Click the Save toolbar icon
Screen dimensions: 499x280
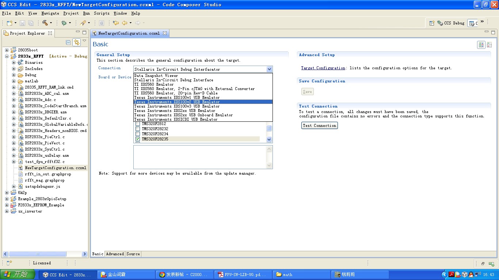point(23,23)
